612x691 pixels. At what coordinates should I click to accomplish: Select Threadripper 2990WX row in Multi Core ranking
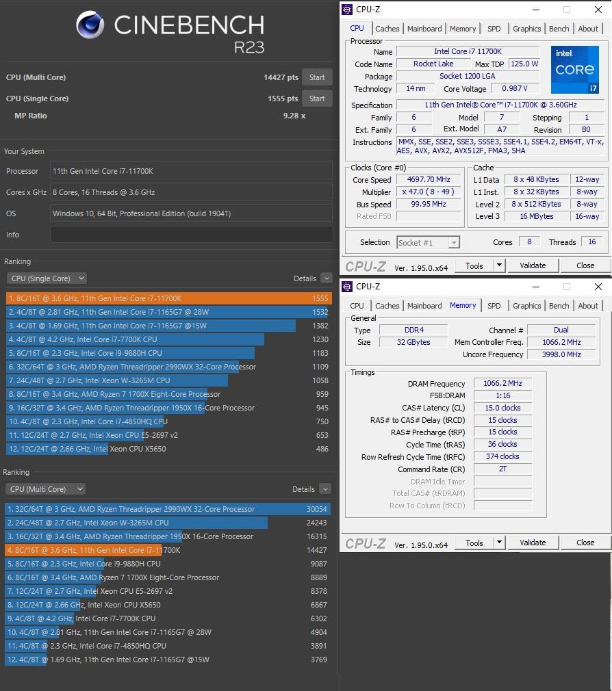(x=168, y=509)
